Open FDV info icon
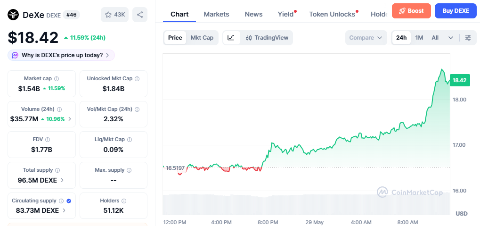 coord(48,140)
